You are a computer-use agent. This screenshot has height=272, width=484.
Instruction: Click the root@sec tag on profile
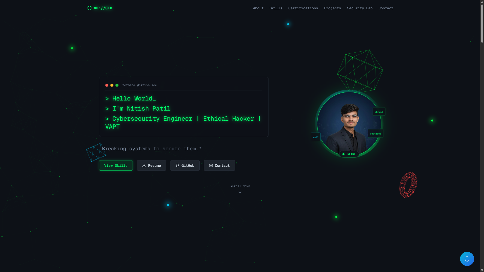(x=376, y=133)
